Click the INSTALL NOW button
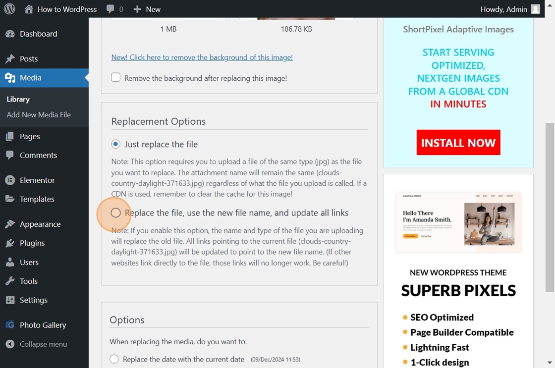The height and width of the screenshot is (368, 555). pos(458,142)
